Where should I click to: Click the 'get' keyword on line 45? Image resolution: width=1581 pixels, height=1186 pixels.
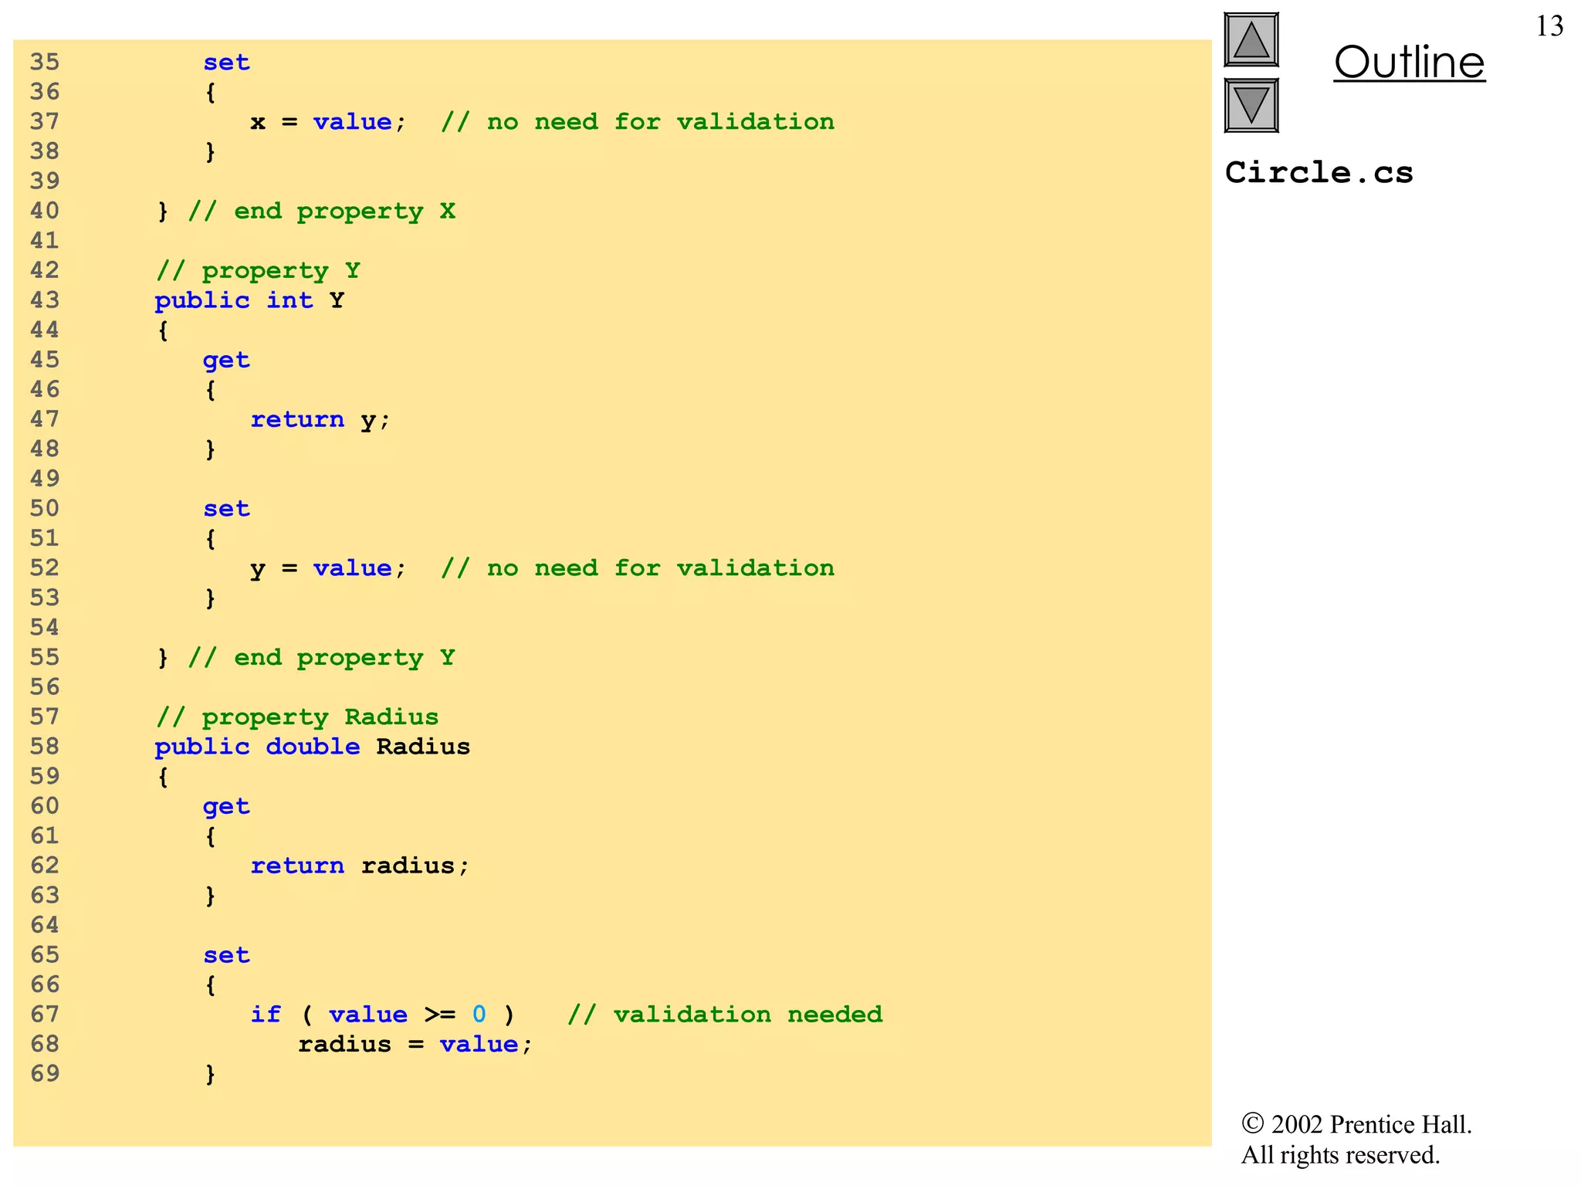(x=226, y=361)
